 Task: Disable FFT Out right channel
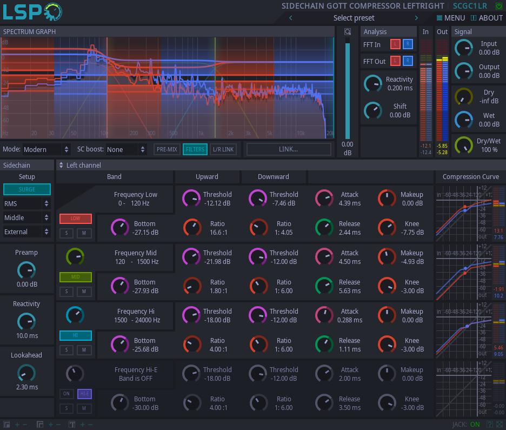pos(407,61)
